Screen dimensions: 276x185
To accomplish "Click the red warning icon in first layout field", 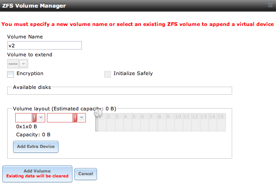I will pos(34,118).
